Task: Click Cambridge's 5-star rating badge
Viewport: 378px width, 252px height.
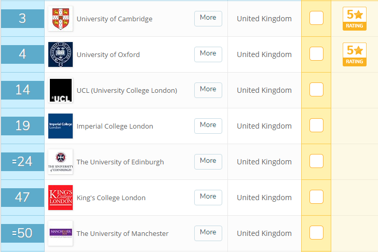Action: (354, 19)
